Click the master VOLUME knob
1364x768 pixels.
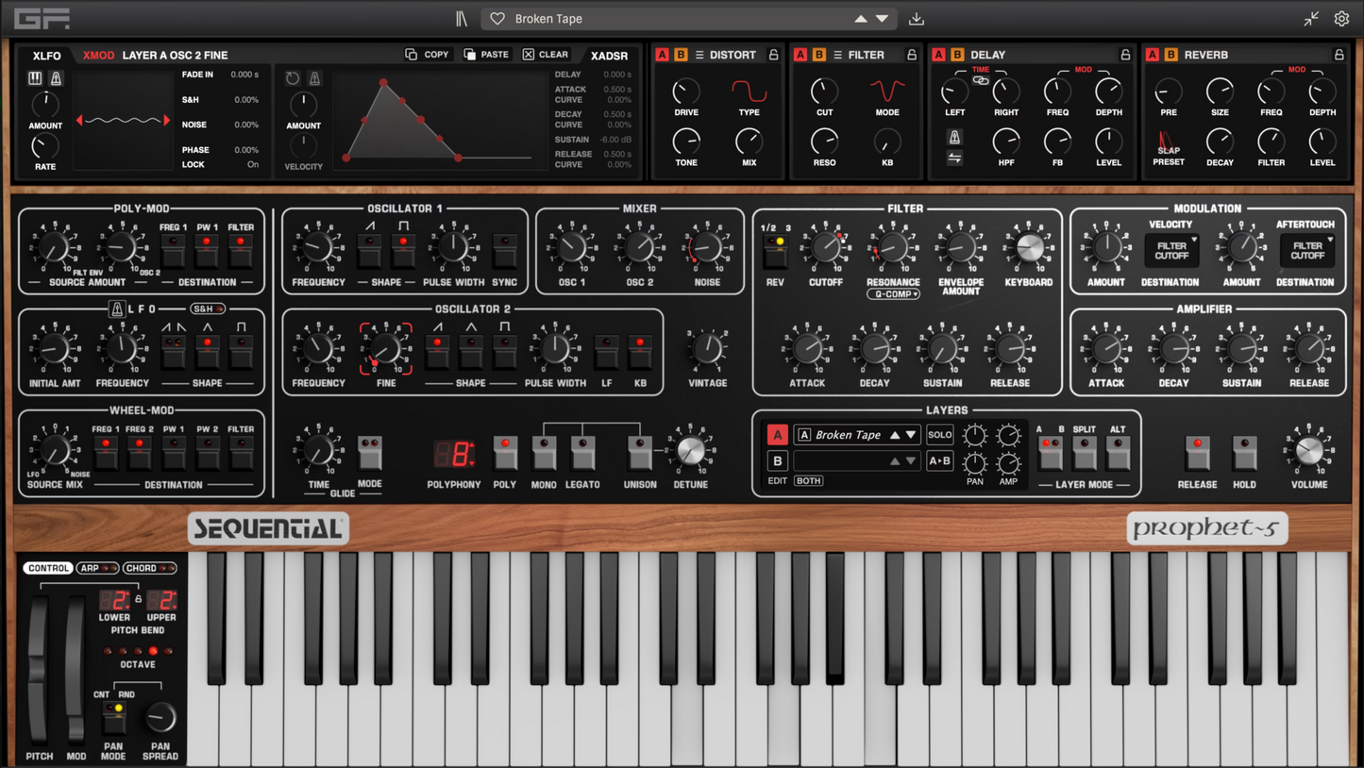pyautogui.click(x=1309, y=451)
